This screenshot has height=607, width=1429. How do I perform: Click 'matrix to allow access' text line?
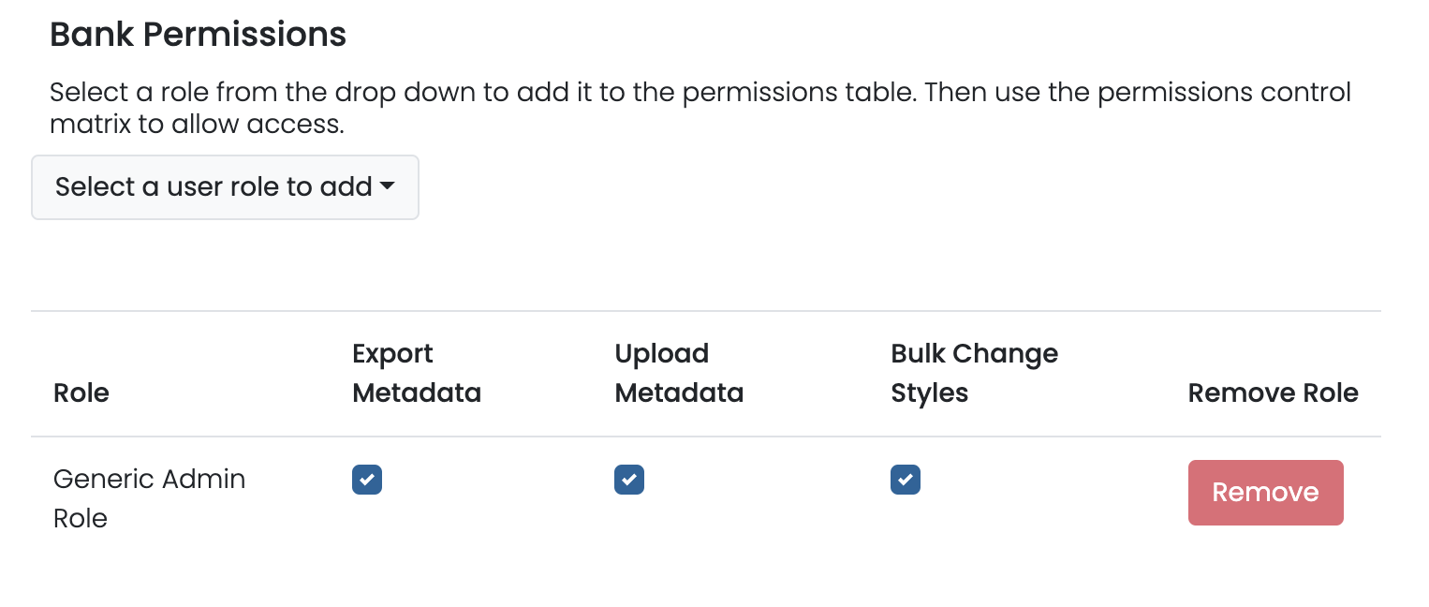(197, 124)
